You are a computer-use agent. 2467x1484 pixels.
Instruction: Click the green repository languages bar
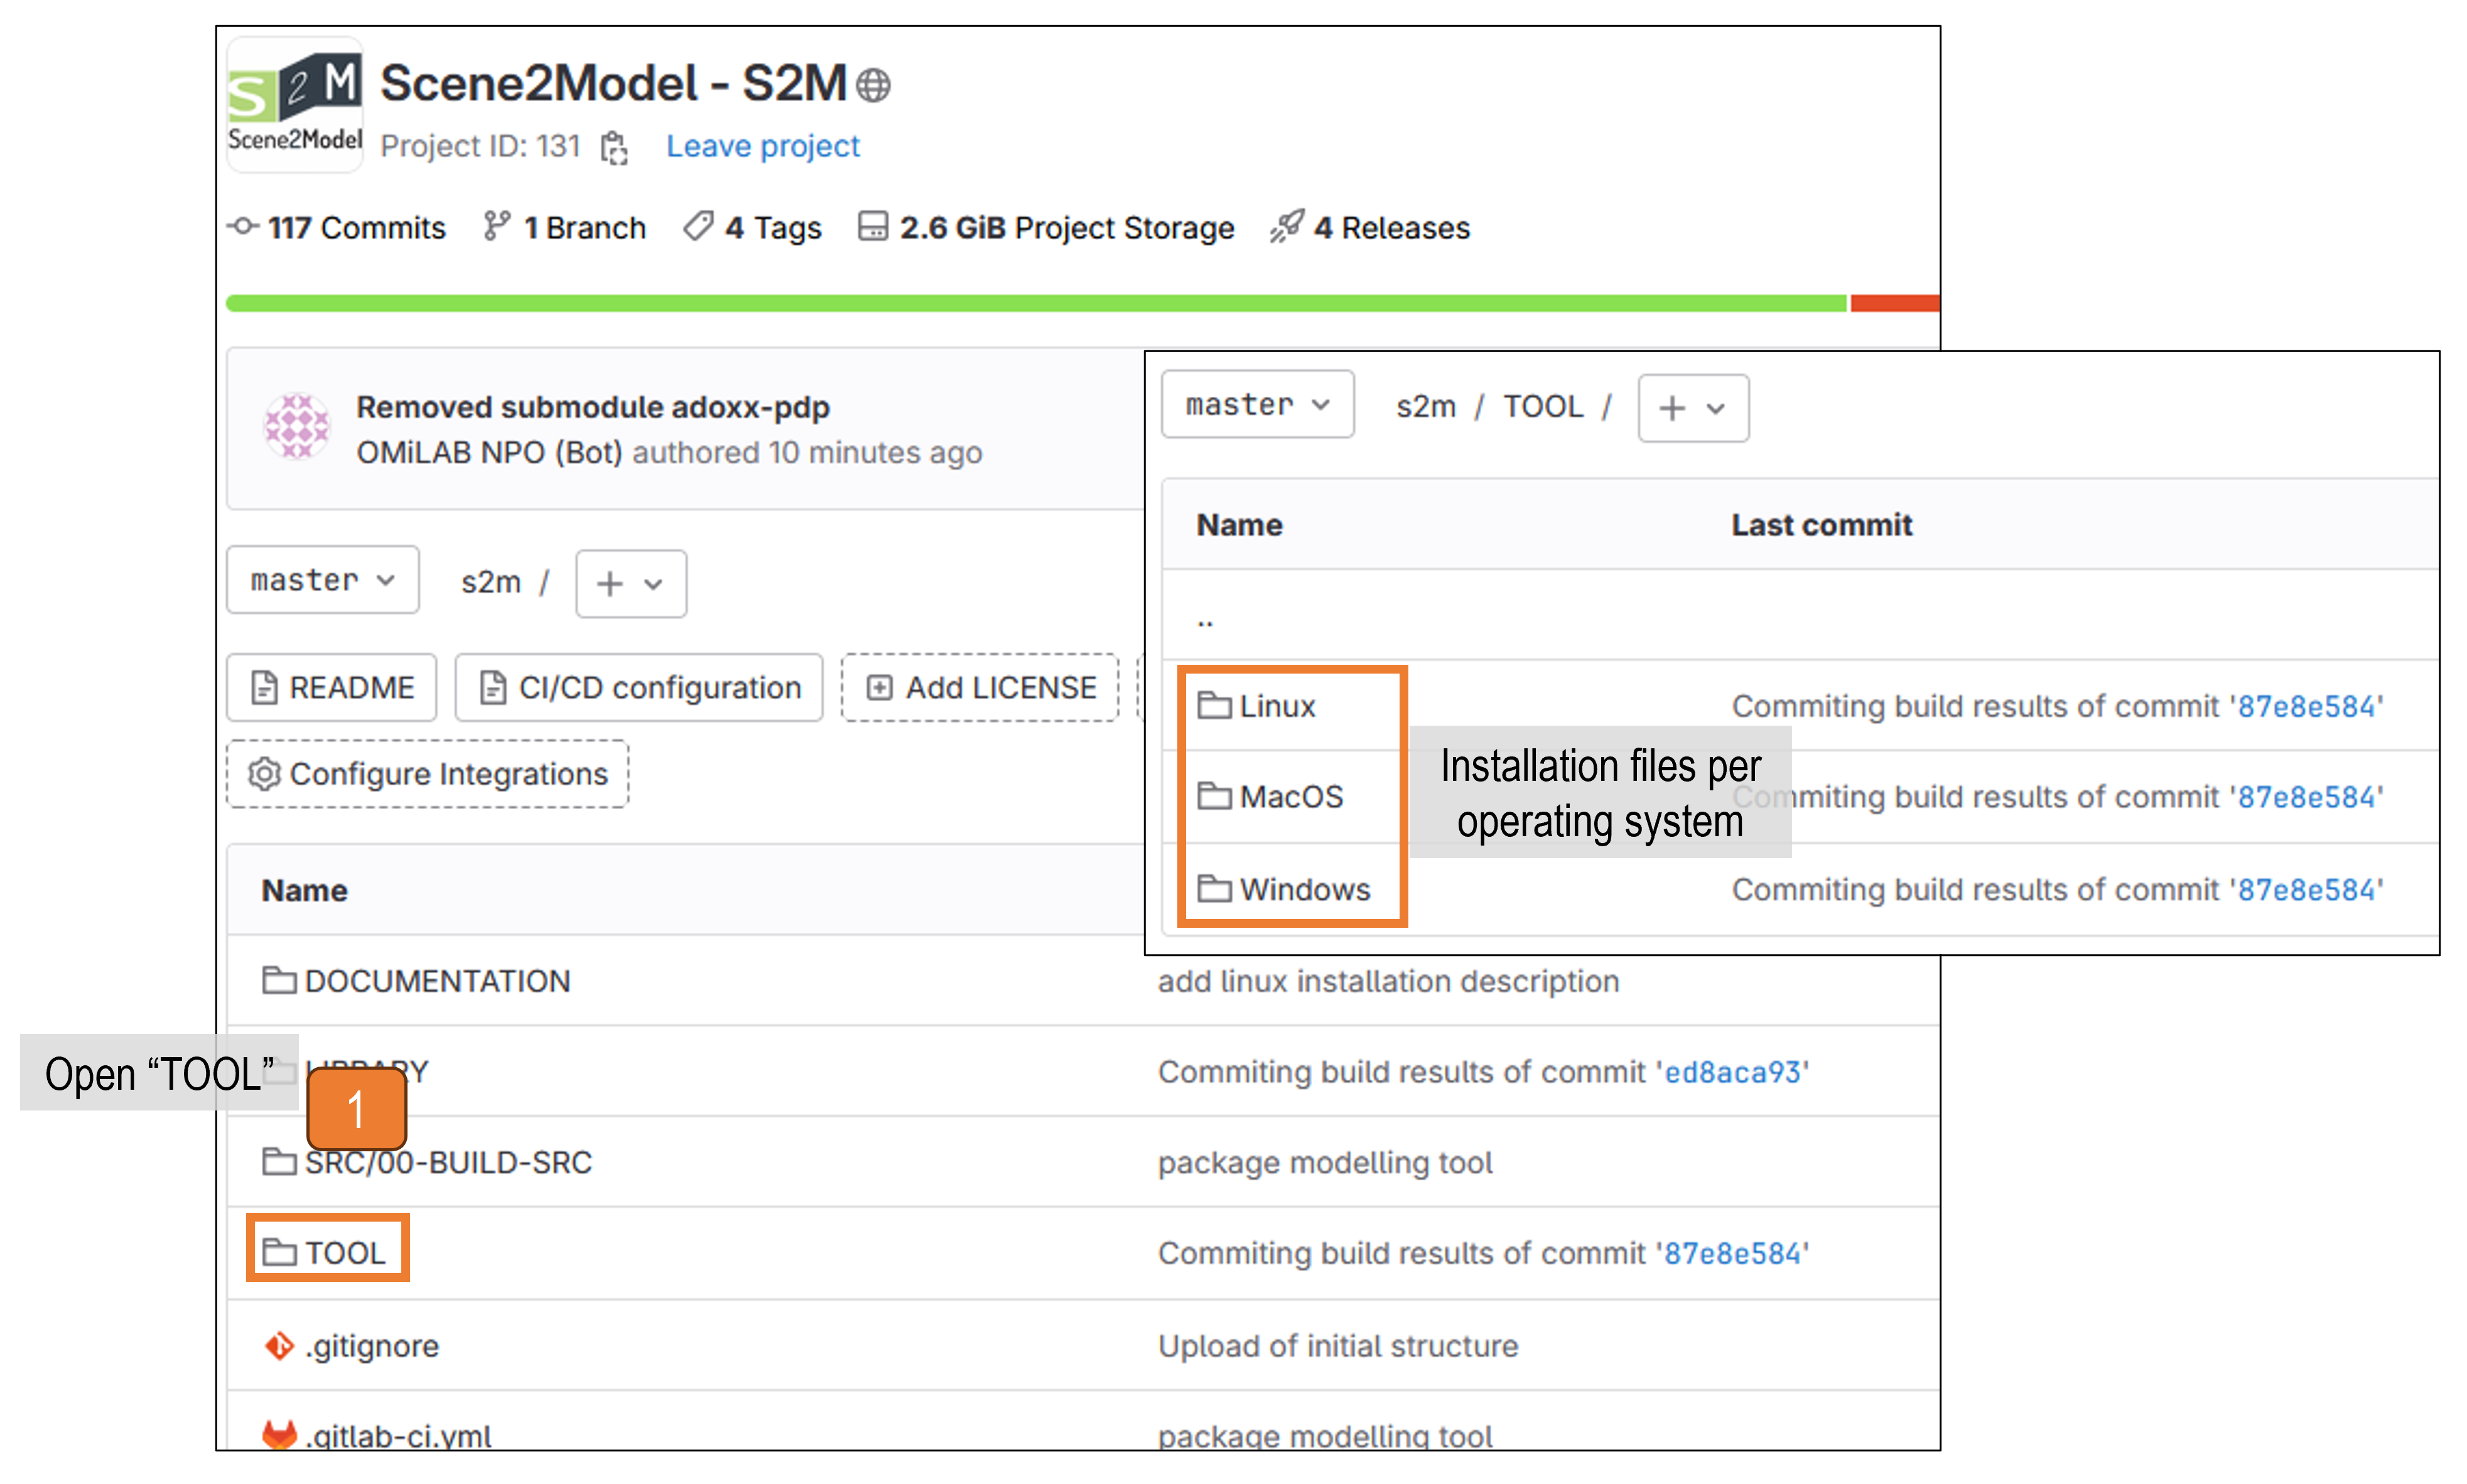point(1036,303)
